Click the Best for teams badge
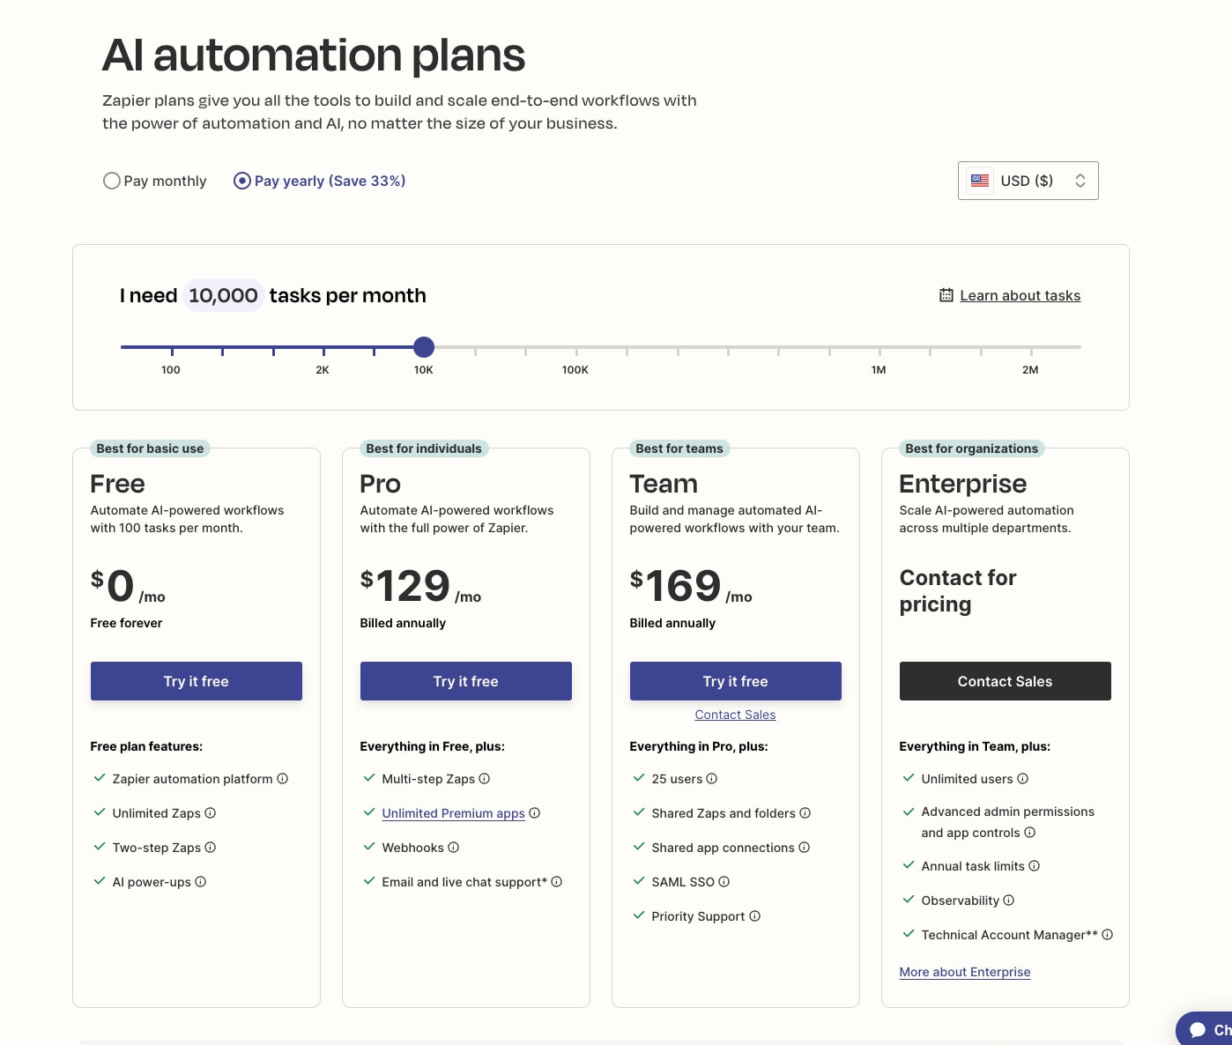The image size is (1232, 1045). (679, 448)
